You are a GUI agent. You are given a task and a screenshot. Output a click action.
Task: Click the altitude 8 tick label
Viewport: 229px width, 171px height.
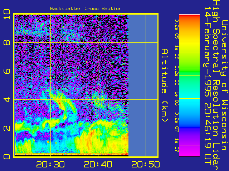(x=7, y=43)
